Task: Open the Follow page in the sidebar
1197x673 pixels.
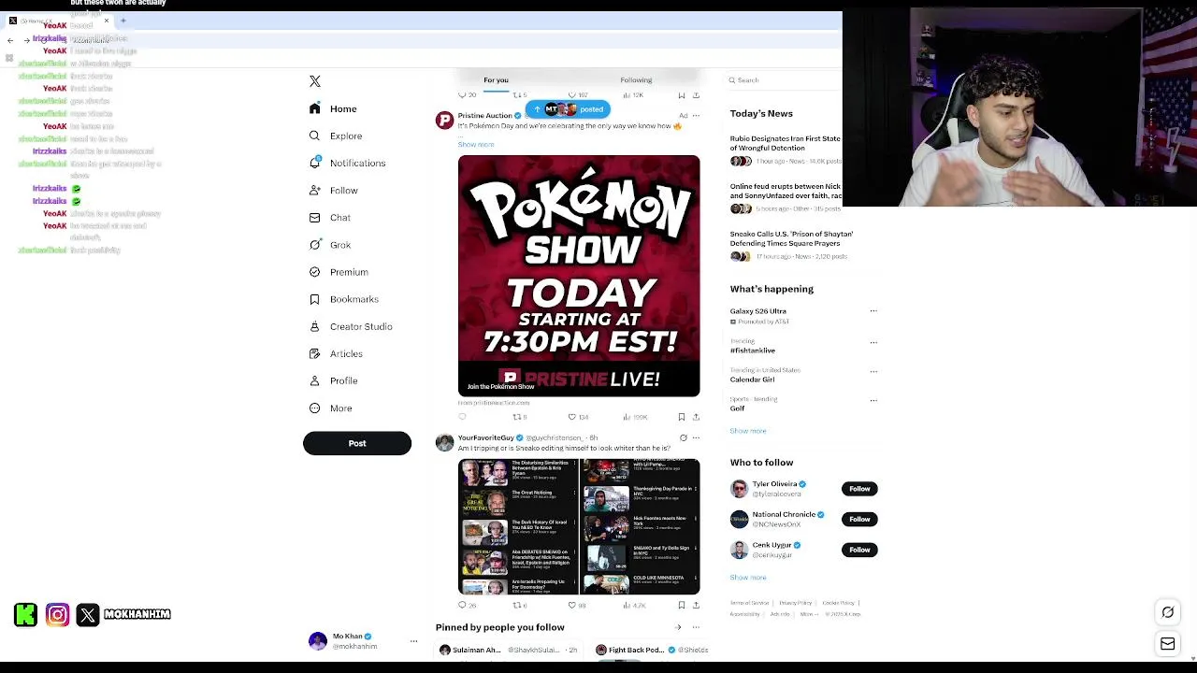Action: pos(334,191)
